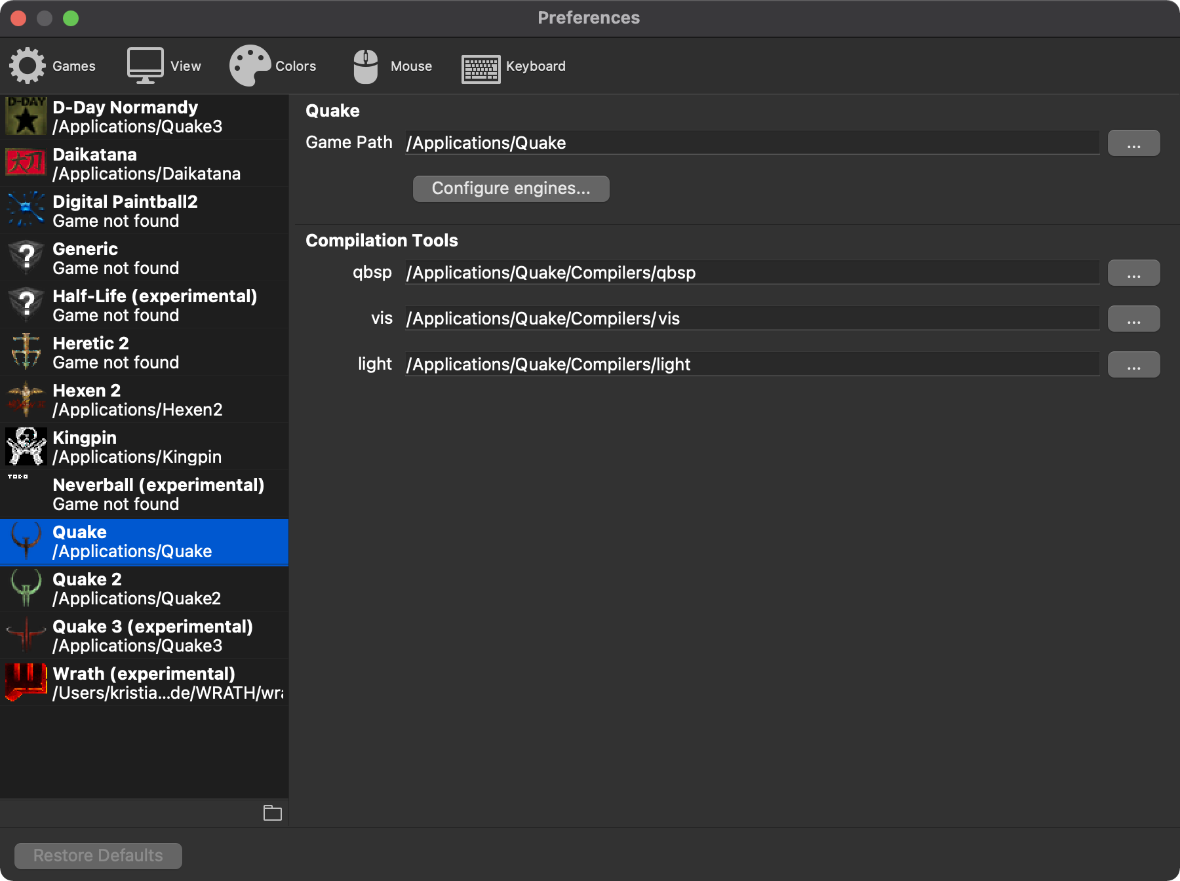Image resolution: width=1180 pixels, height=881 pixels.
Task: Click the Kingpin skull icon
Action: (x=26, y=446)
